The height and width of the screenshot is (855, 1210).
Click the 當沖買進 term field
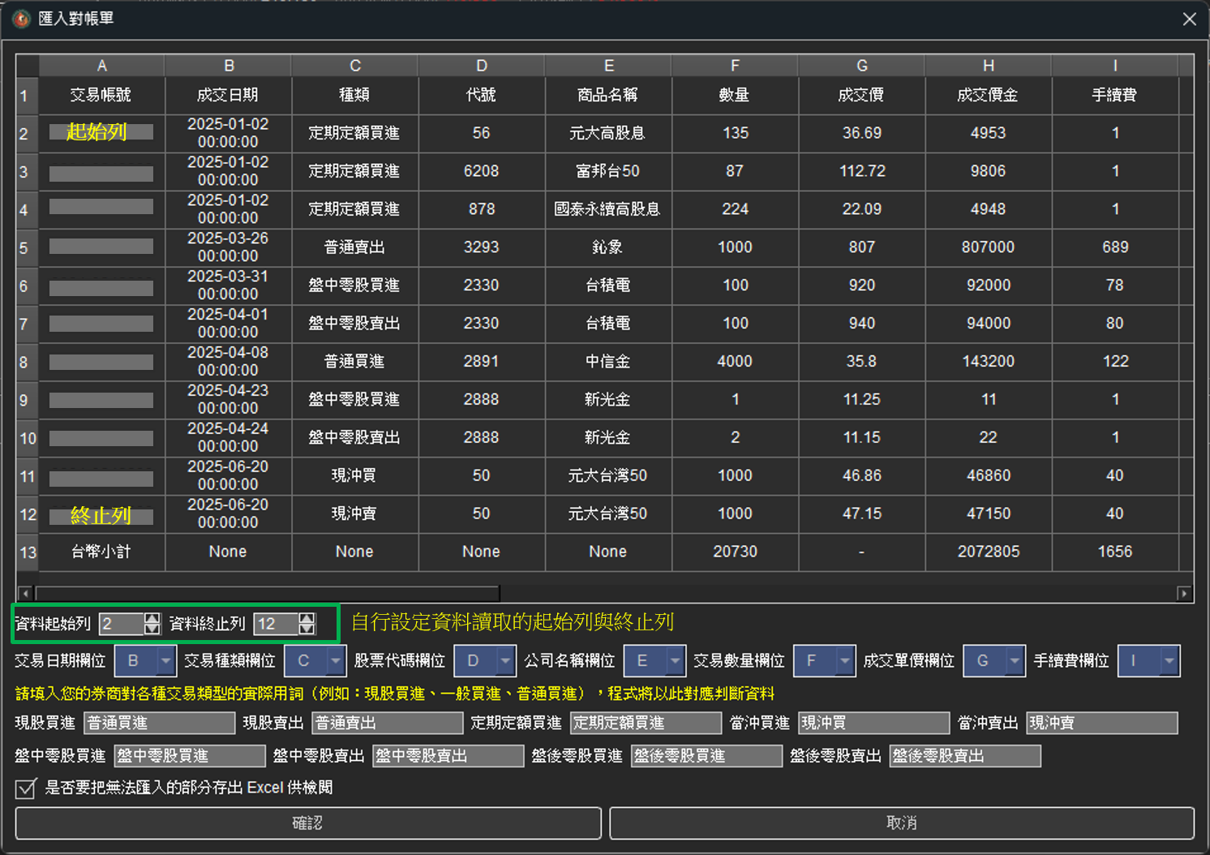[873, 723]
